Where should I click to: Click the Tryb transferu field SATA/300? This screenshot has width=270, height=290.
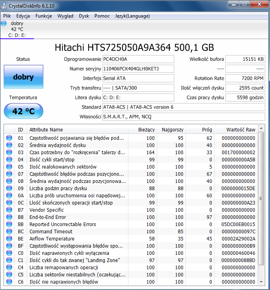point(138,88)
